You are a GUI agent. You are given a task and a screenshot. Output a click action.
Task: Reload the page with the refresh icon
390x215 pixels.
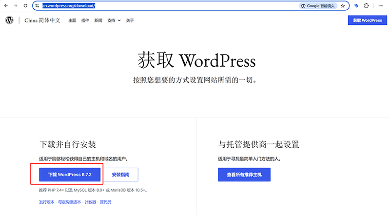tap(25, 6)
